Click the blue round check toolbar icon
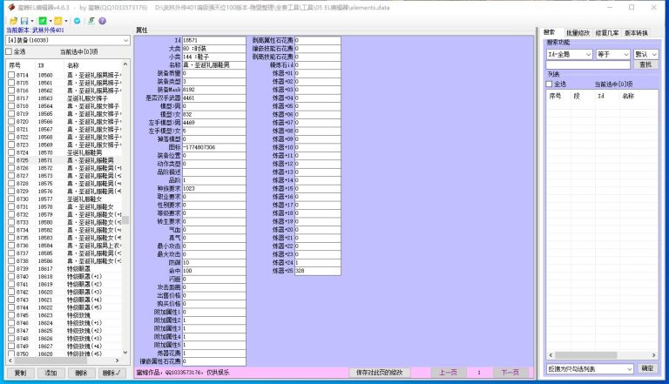The width and height of the screenshot is (669, 384). tap(78, 21)
